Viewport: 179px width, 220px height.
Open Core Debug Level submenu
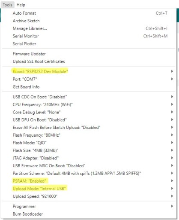89,112
